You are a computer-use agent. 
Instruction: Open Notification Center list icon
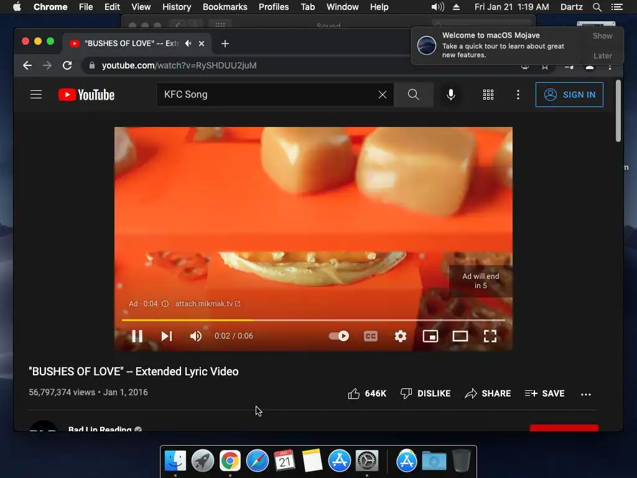pos(616,7)
